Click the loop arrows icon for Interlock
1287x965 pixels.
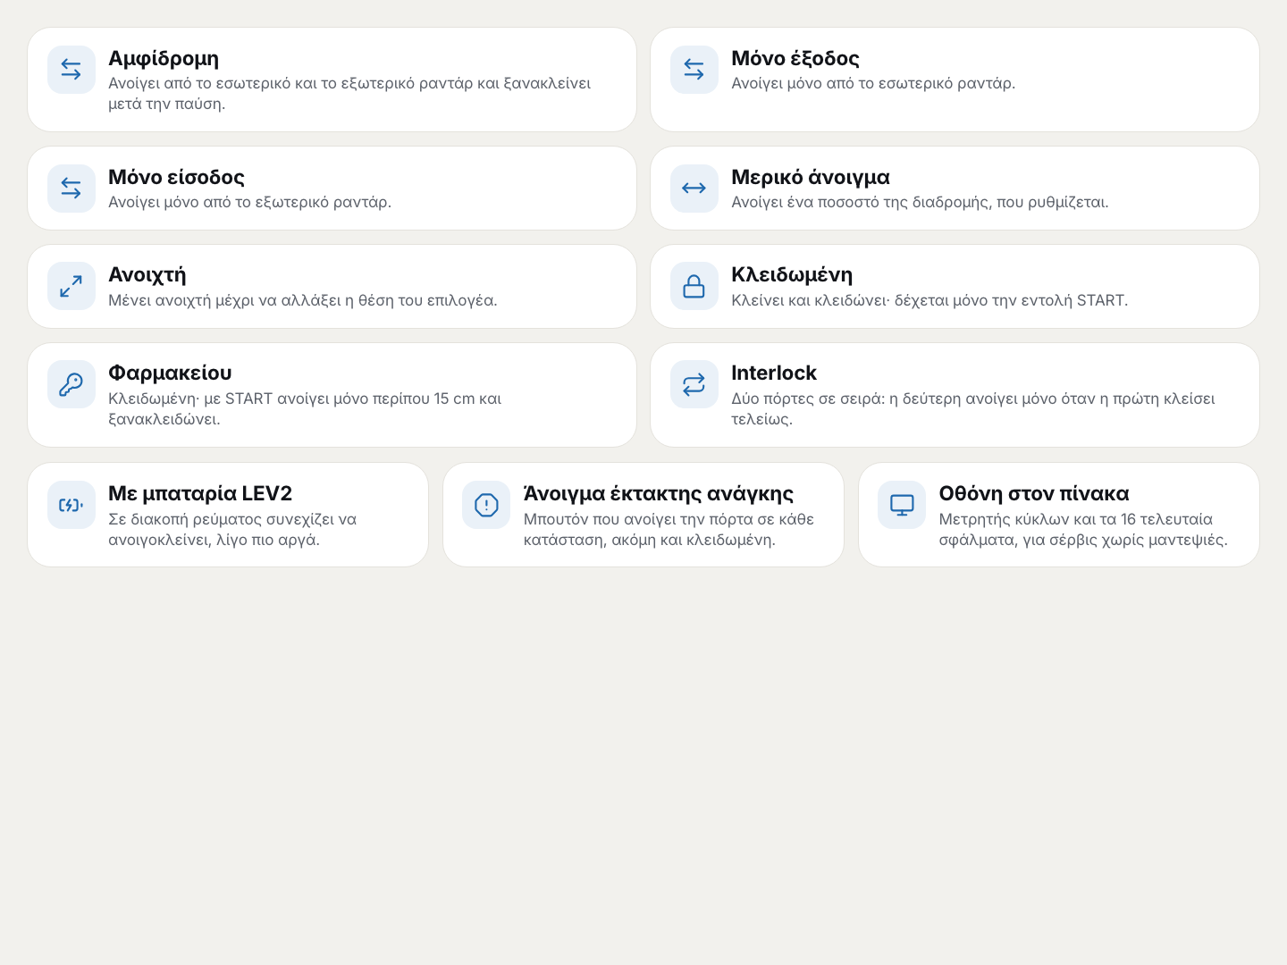point(694,384)
